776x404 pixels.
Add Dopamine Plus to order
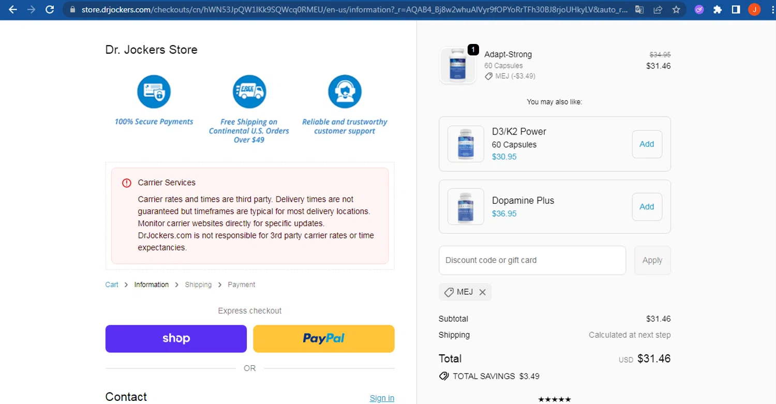[x=647, y=207]
